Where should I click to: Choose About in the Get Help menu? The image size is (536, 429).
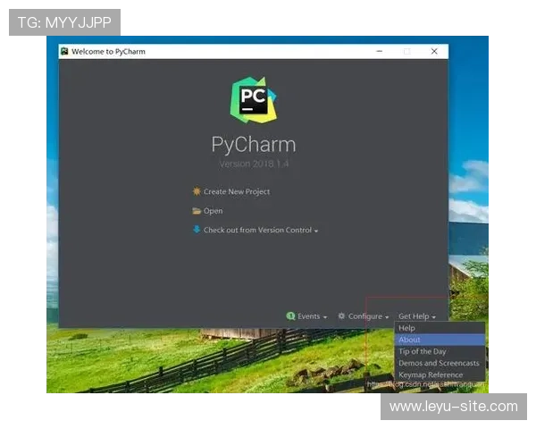coord(440,340)
